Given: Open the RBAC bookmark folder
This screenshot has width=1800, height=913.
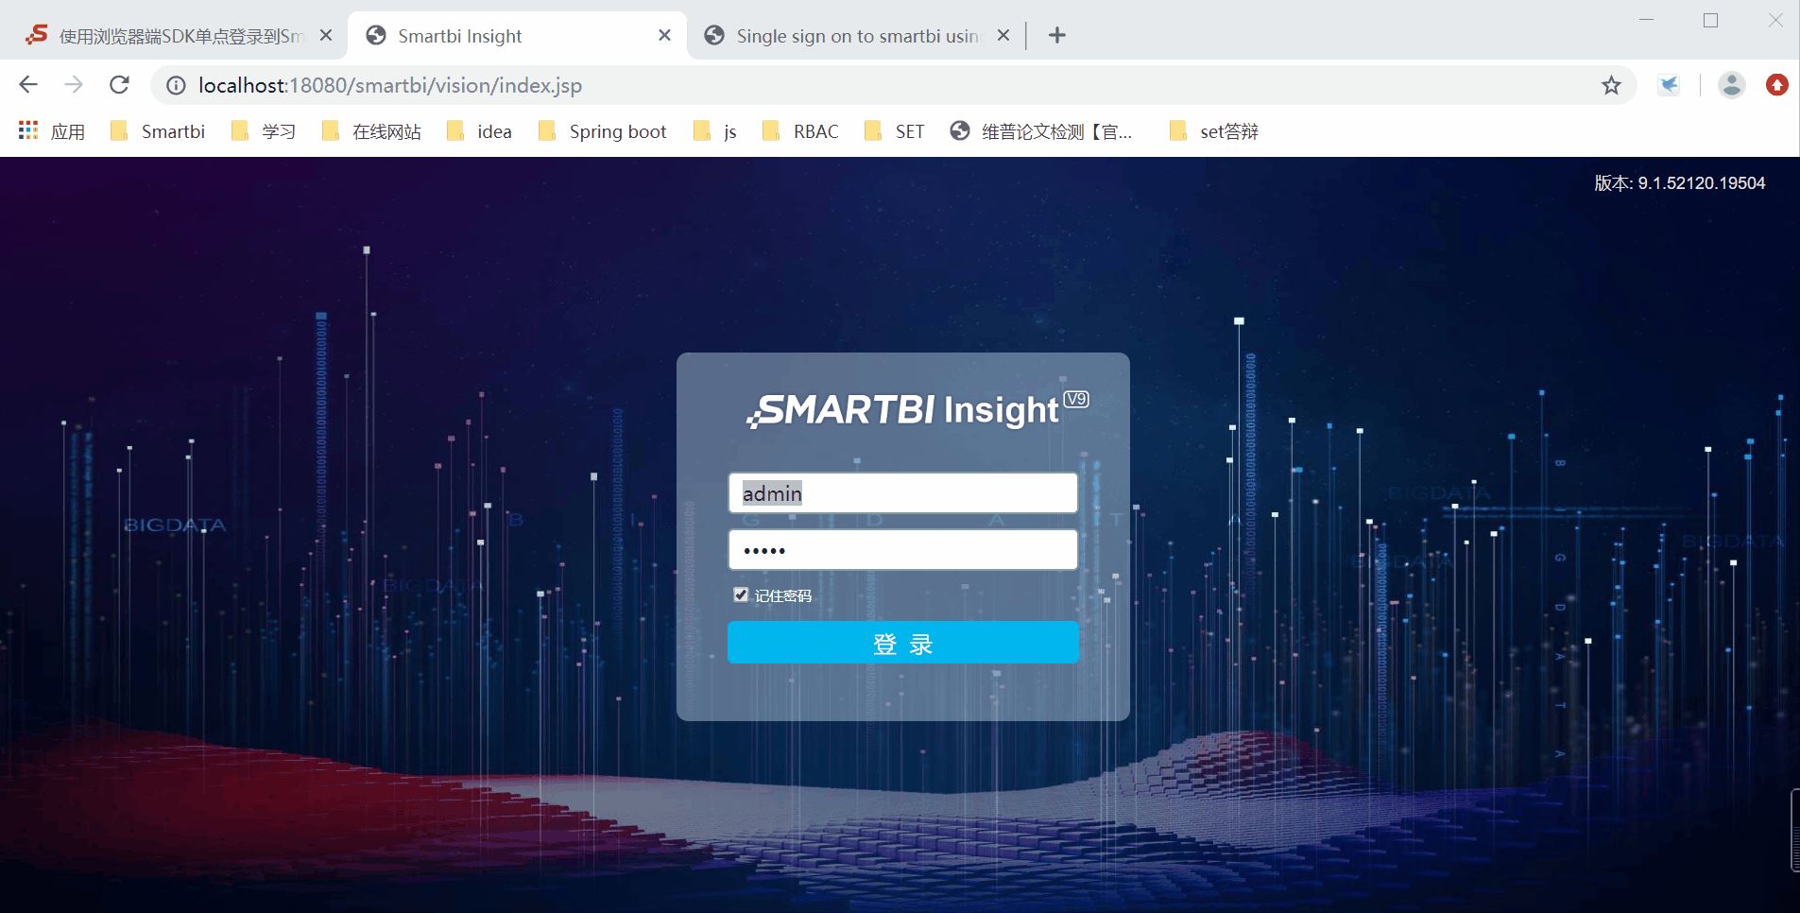Looking at the screenshot, I should [x=800, y=131].
